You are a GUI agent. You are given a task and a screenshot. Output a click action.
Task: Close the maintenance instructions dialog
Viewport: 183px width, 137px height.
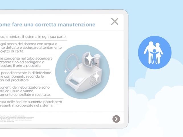tap(115, 21)
